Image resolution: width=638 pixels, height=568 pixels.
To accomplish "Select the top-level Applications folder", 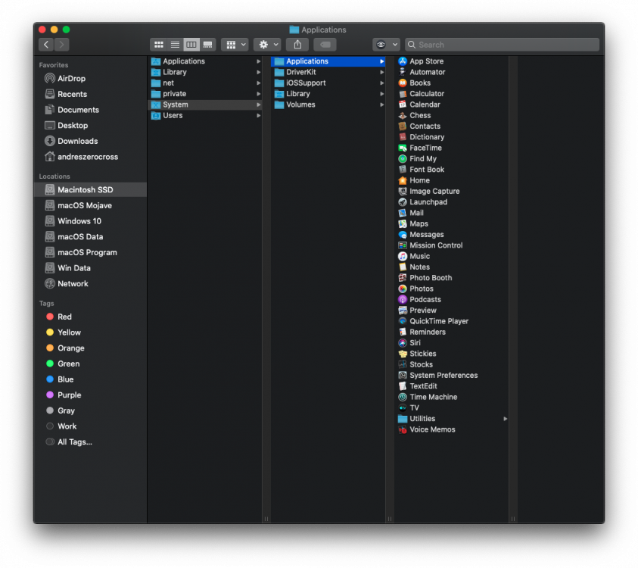I will 205,61.
